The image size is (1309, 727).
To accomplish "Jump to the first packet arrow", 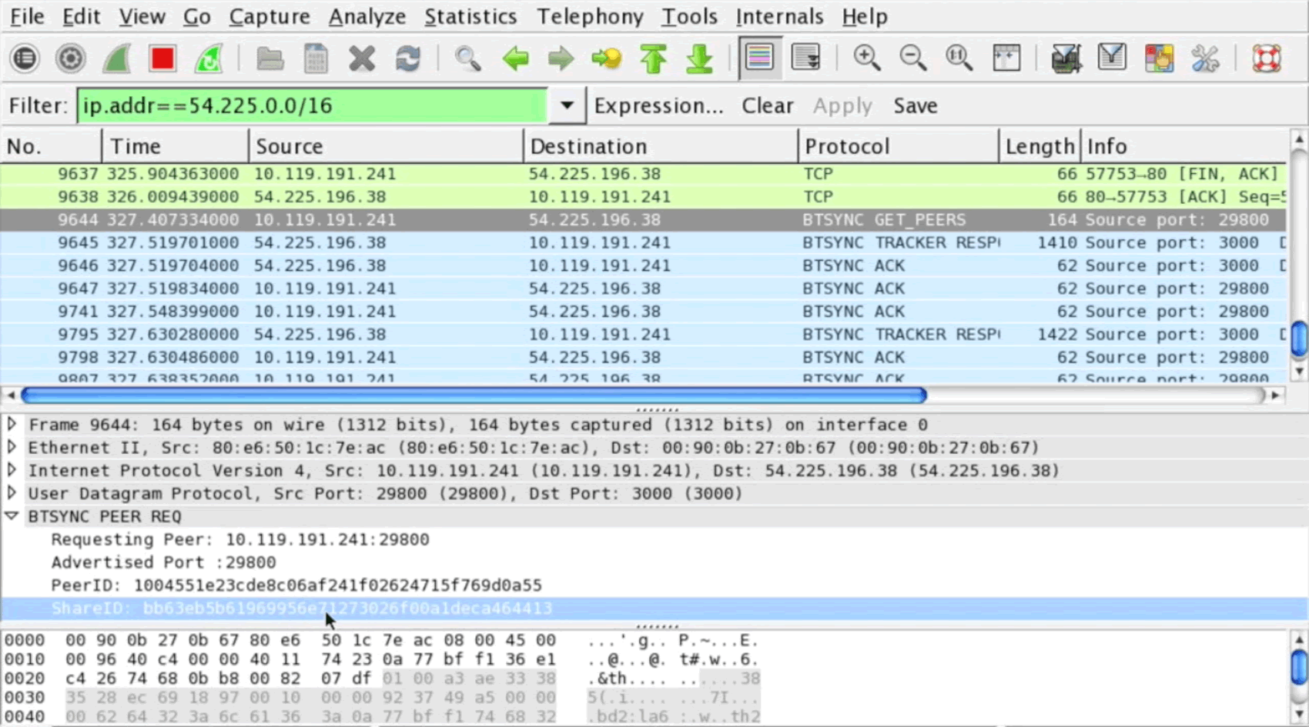I will 653,58.
